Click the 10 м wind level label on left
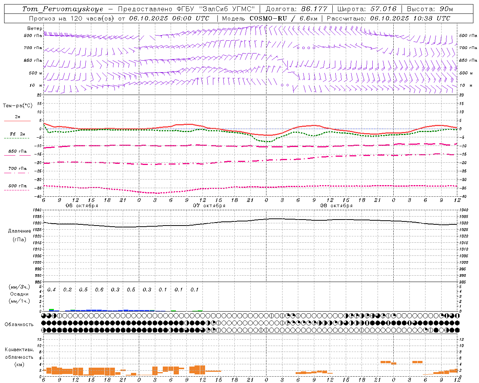This screenshot has width=479, height=383. tap(36, 86)
